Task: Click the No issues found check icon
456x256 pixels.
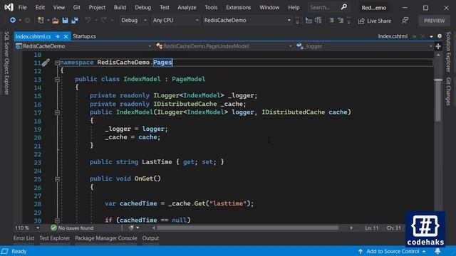Action: click(53, 228)
